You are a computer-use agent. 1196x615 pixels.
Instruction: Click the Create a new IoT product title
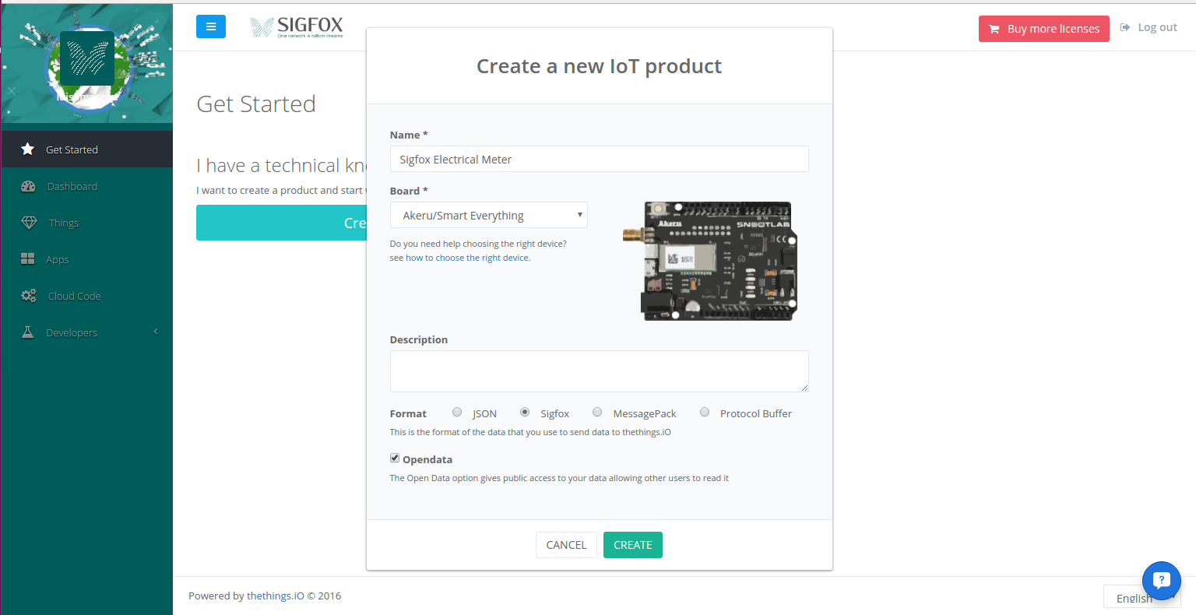click(x=599, y=66)
